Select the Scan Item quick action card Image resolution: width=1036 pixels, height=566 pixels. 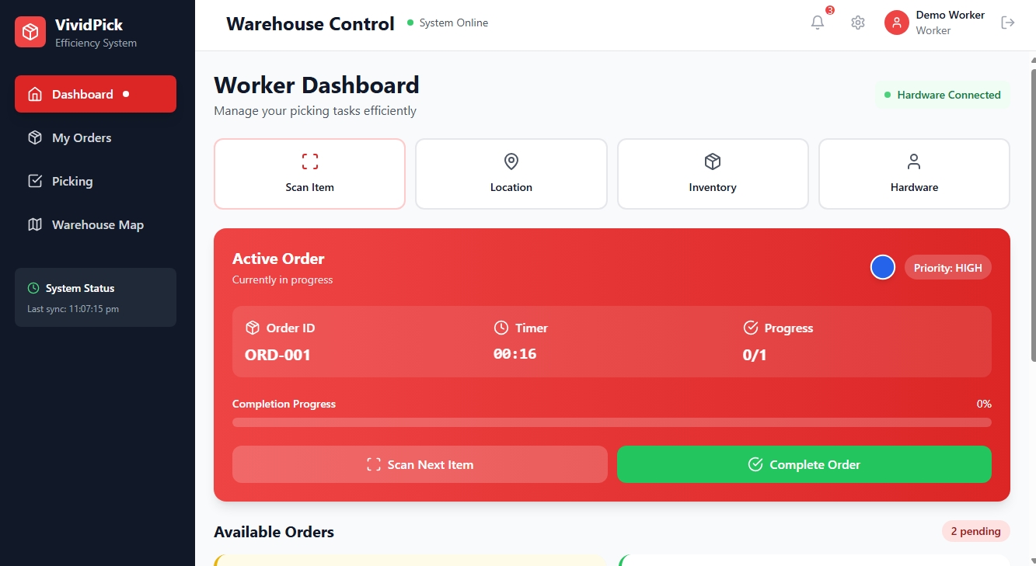tap(310, 174)
